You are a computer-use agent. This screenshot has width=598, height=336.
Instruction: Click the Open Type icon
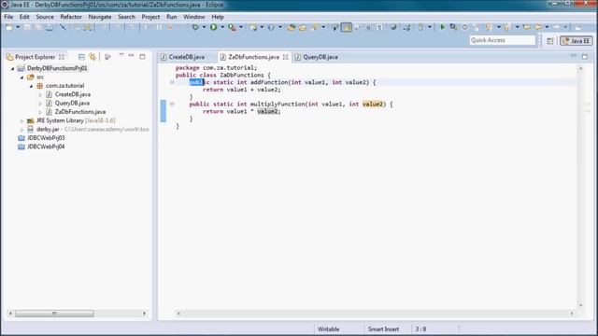click(292, 27)
